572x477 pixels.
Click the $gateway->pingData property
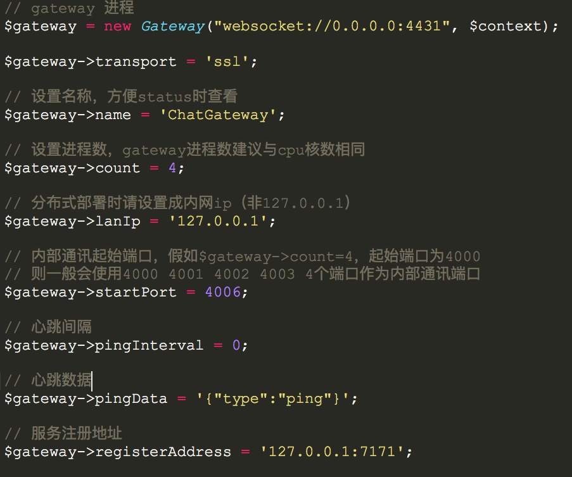(x=86, y=398)
